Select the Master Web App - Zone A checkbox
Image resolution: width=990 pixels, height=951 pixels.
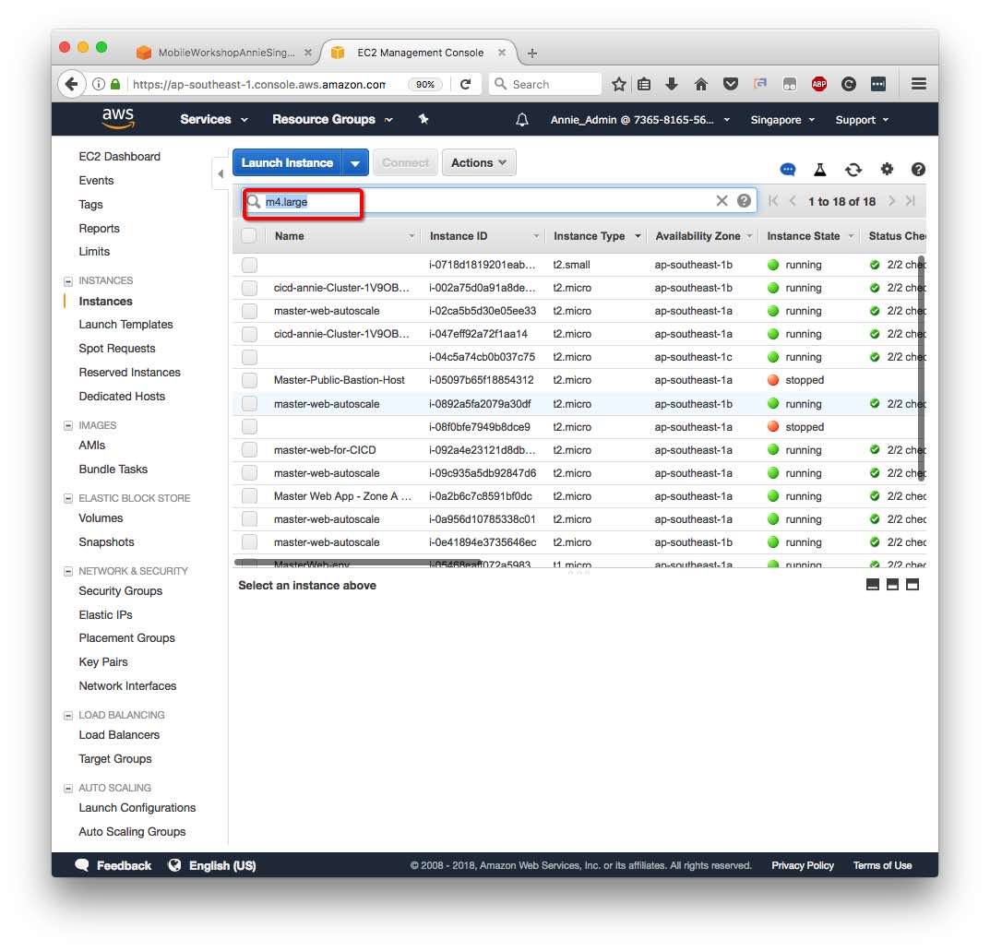tap(249, 496)
